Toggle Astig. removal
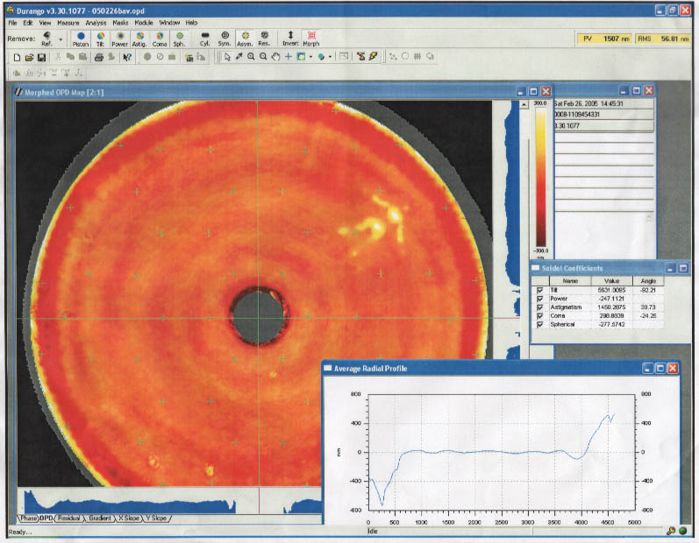This screenshot has width=699, height=543. pos(139,39)
